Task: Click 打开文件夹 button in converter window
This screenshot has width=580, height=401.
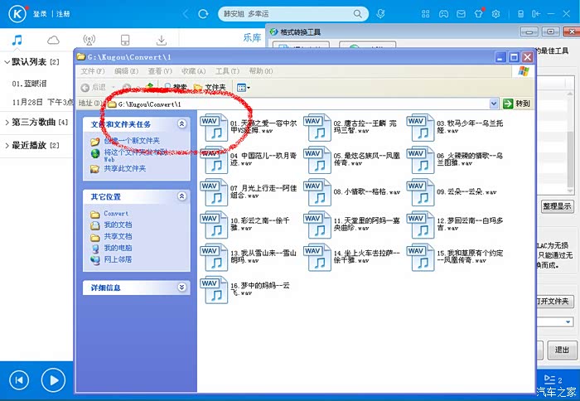Action: (x=554, y=301)
